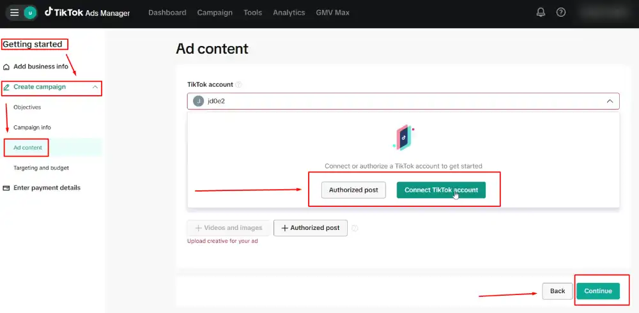Open the notifications bell

pyautogui.click(x=541, y=13)
